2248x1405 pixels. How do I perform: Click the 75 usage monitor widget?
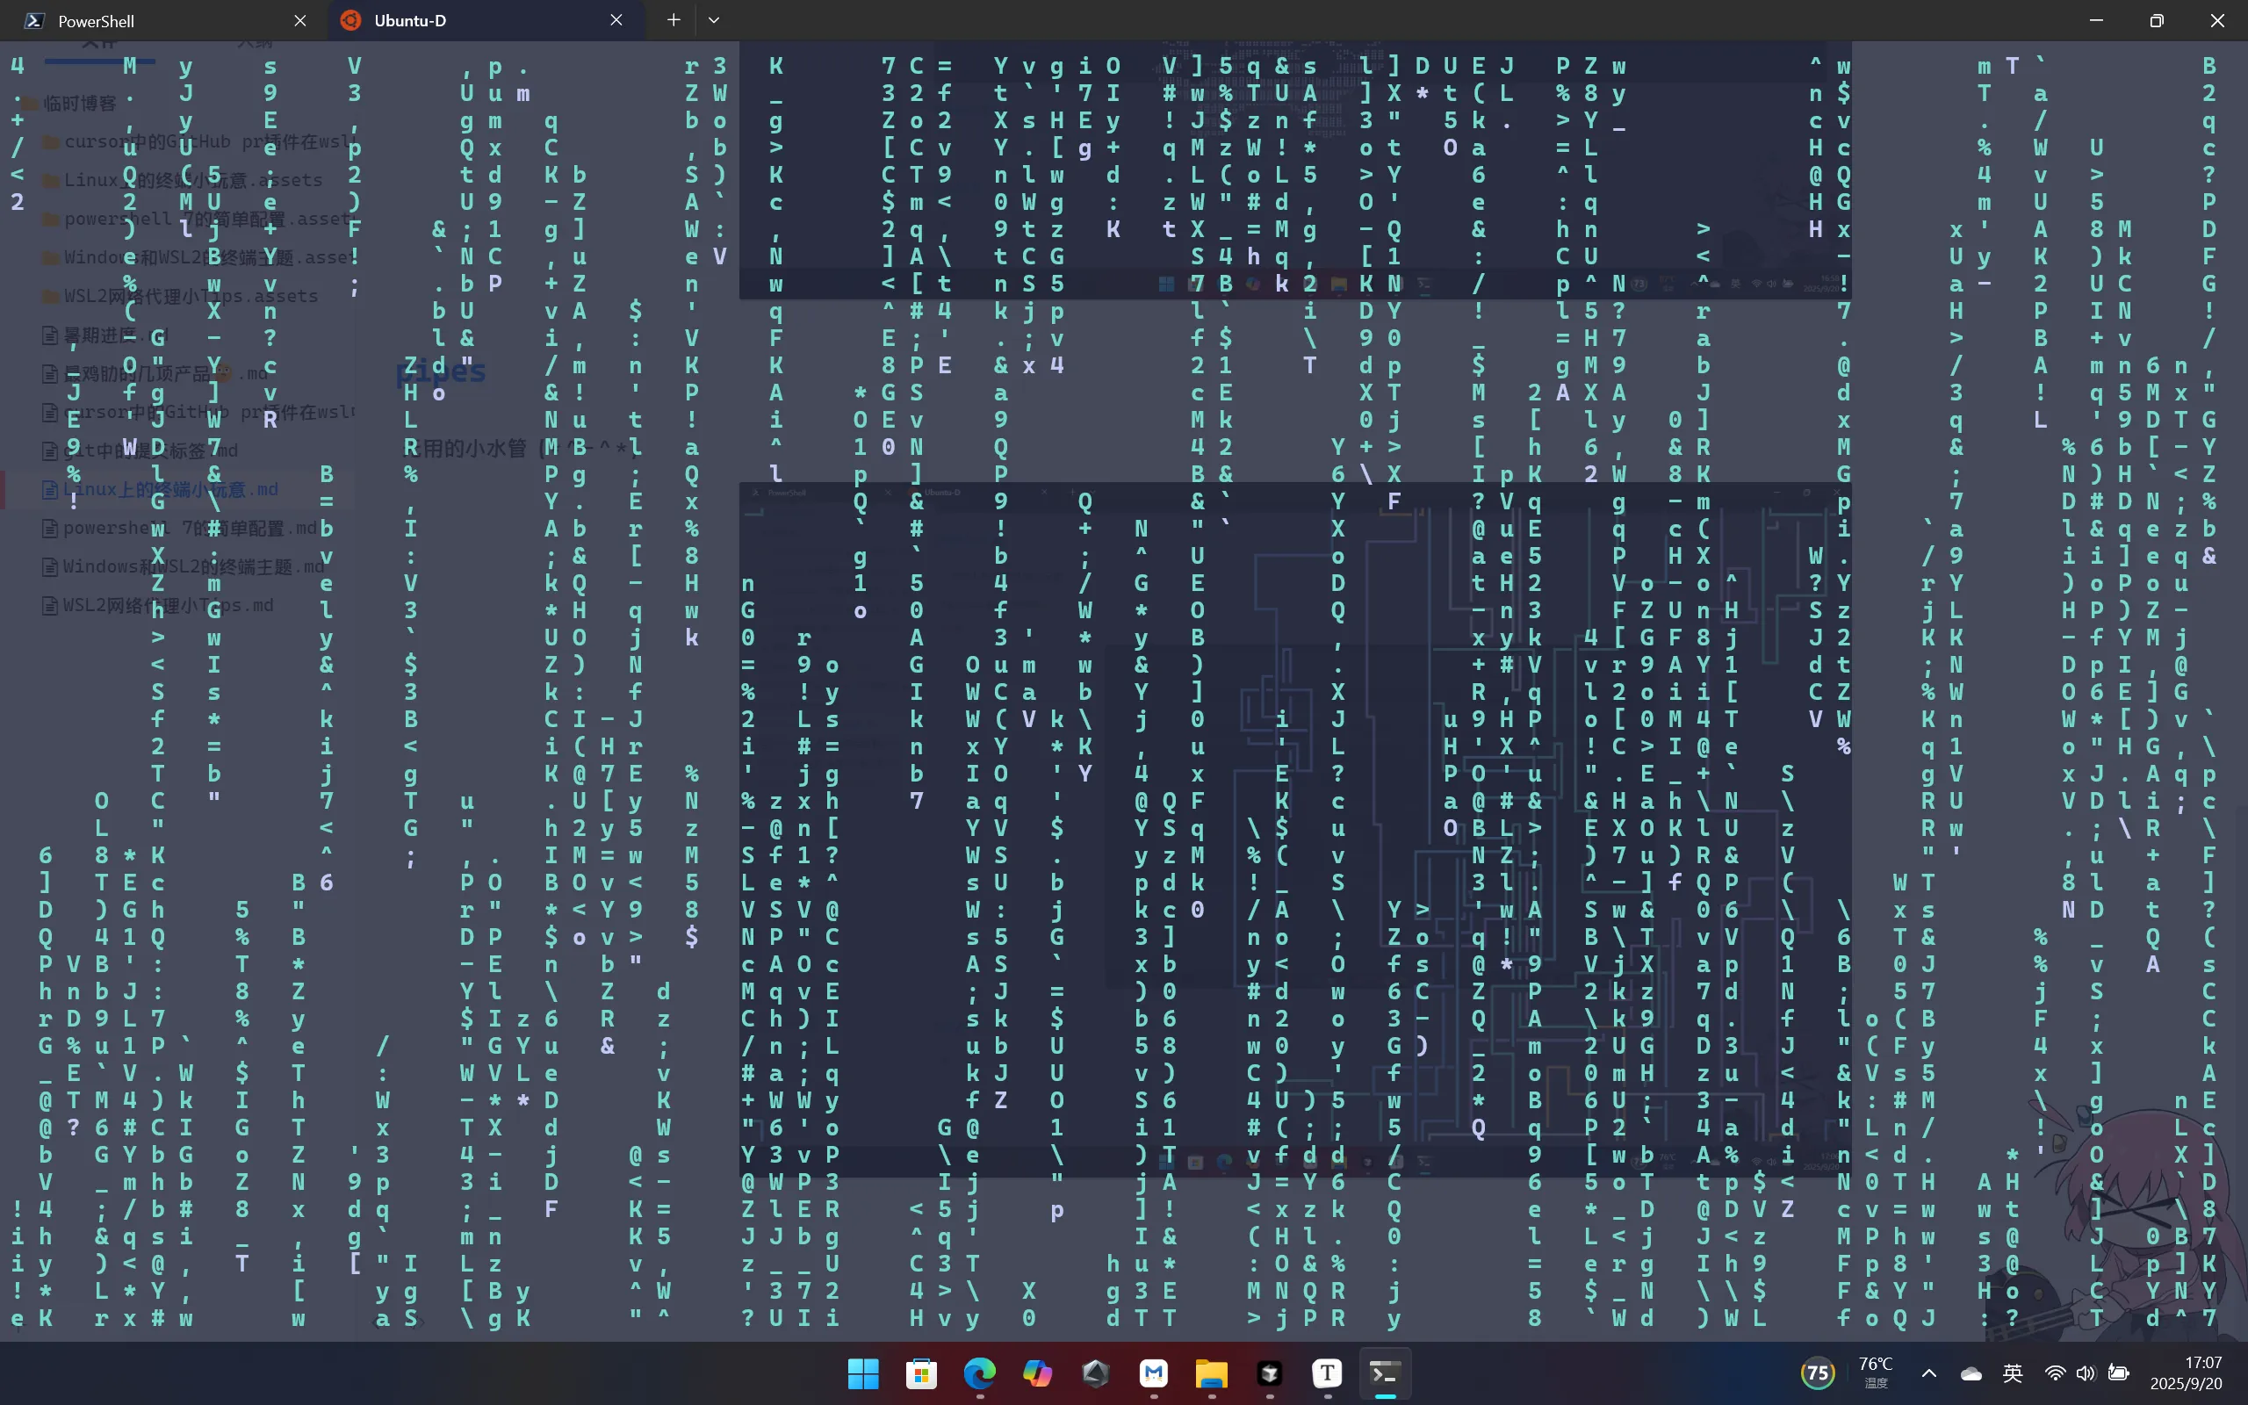click(x=1817, y=1373)
